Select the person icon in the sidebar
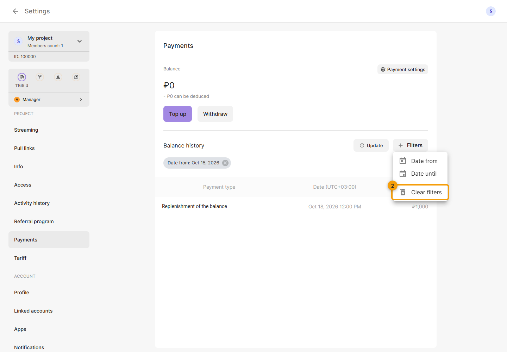The image size is (507, 352). (58, 77)
